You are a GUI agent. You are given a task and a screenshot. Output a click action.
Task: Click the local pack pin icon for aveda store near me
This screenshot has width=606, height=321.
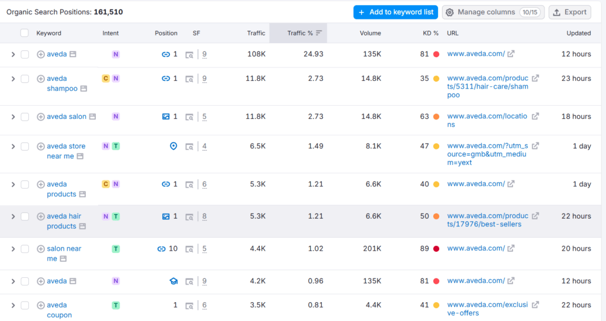coord(173,146)
